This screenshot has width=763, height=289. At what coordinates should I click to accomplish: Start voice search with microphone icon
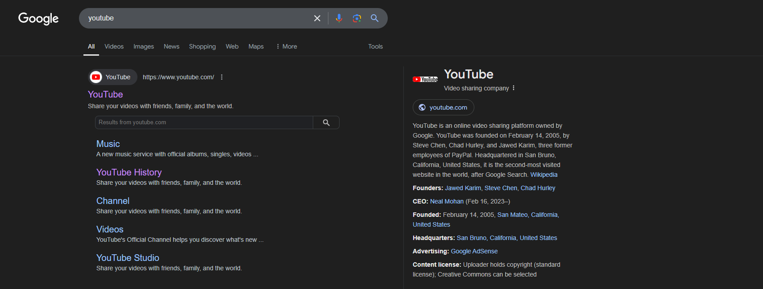(339, 18)
